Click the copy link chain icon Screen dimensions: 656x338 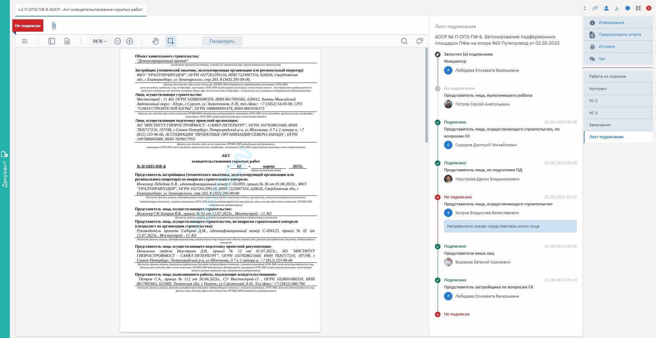pos(595,8)
